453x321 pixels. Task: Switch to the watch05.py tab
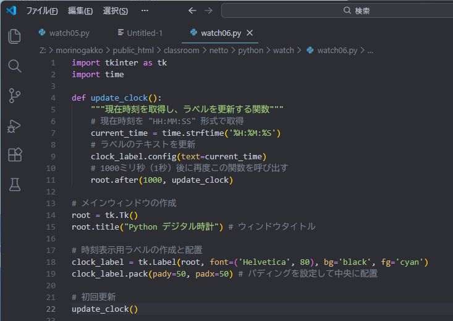pyautogui.click(x=65, y=33)
